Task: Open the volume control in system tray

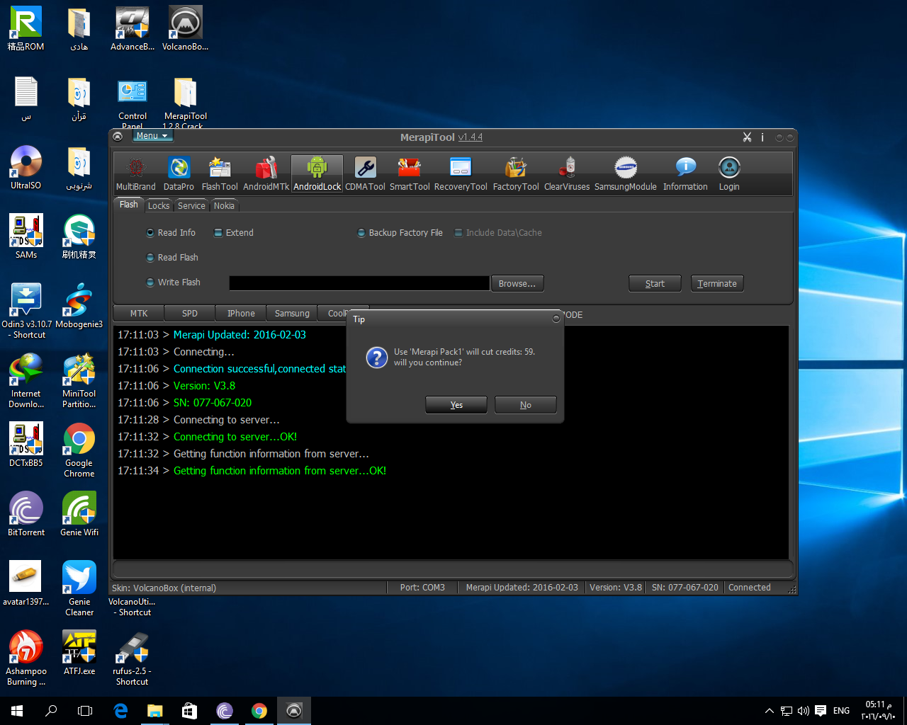Action: (x=804, y=711)
